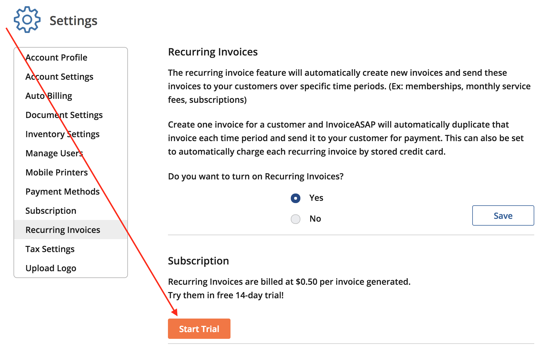Image resolution: width=552 pixels, height=347 pixels.
Task: Open Account Settings
Action: point(59,76)
